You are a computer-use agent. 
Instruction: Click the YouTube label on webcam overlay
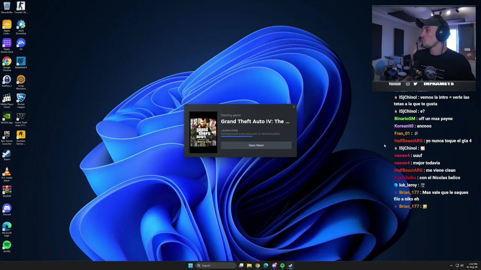(395, 84)
